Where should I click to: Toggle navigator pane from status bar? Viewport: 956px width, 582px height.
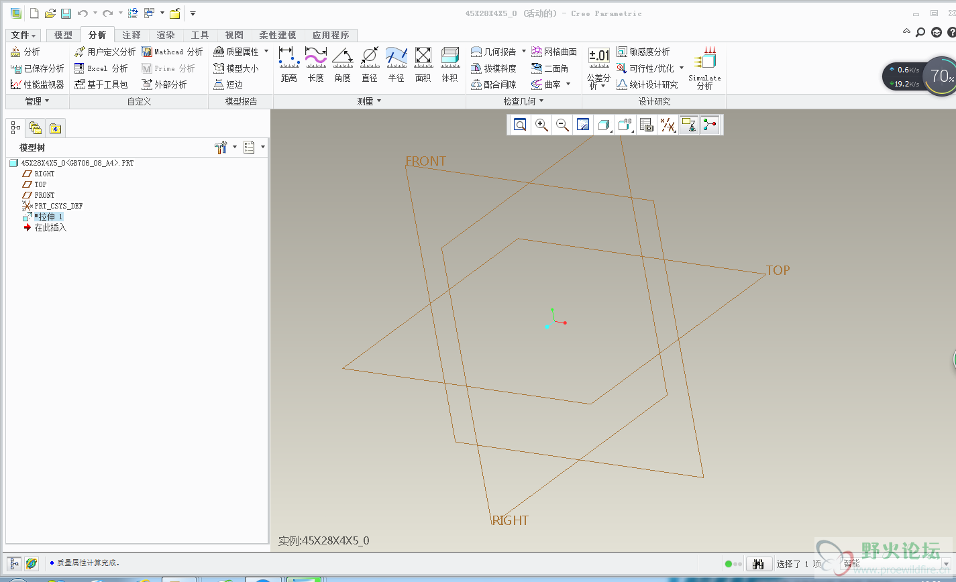(13, 564)
